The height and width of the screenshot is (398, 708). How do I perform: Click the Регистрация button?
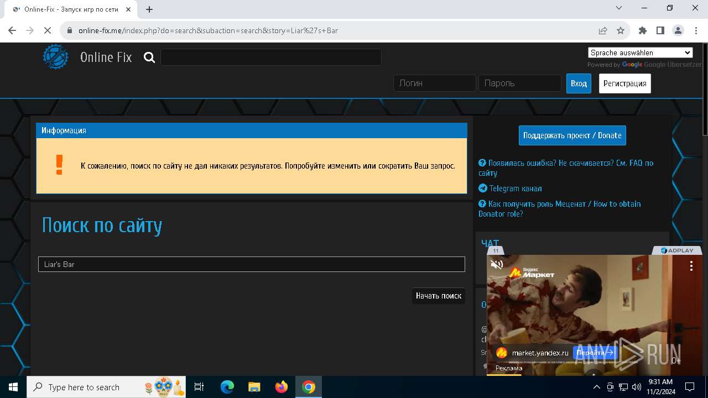click(x=625, y=83)
